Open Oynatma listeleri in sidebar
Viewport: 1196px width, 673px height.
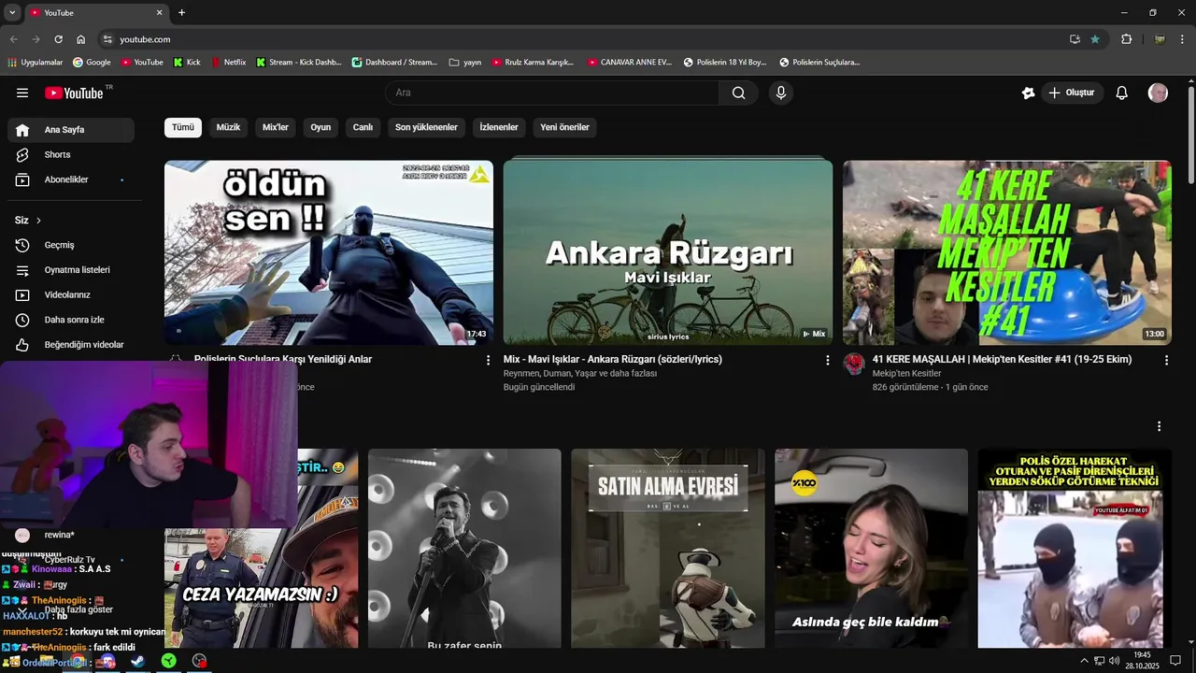(71, 270)
